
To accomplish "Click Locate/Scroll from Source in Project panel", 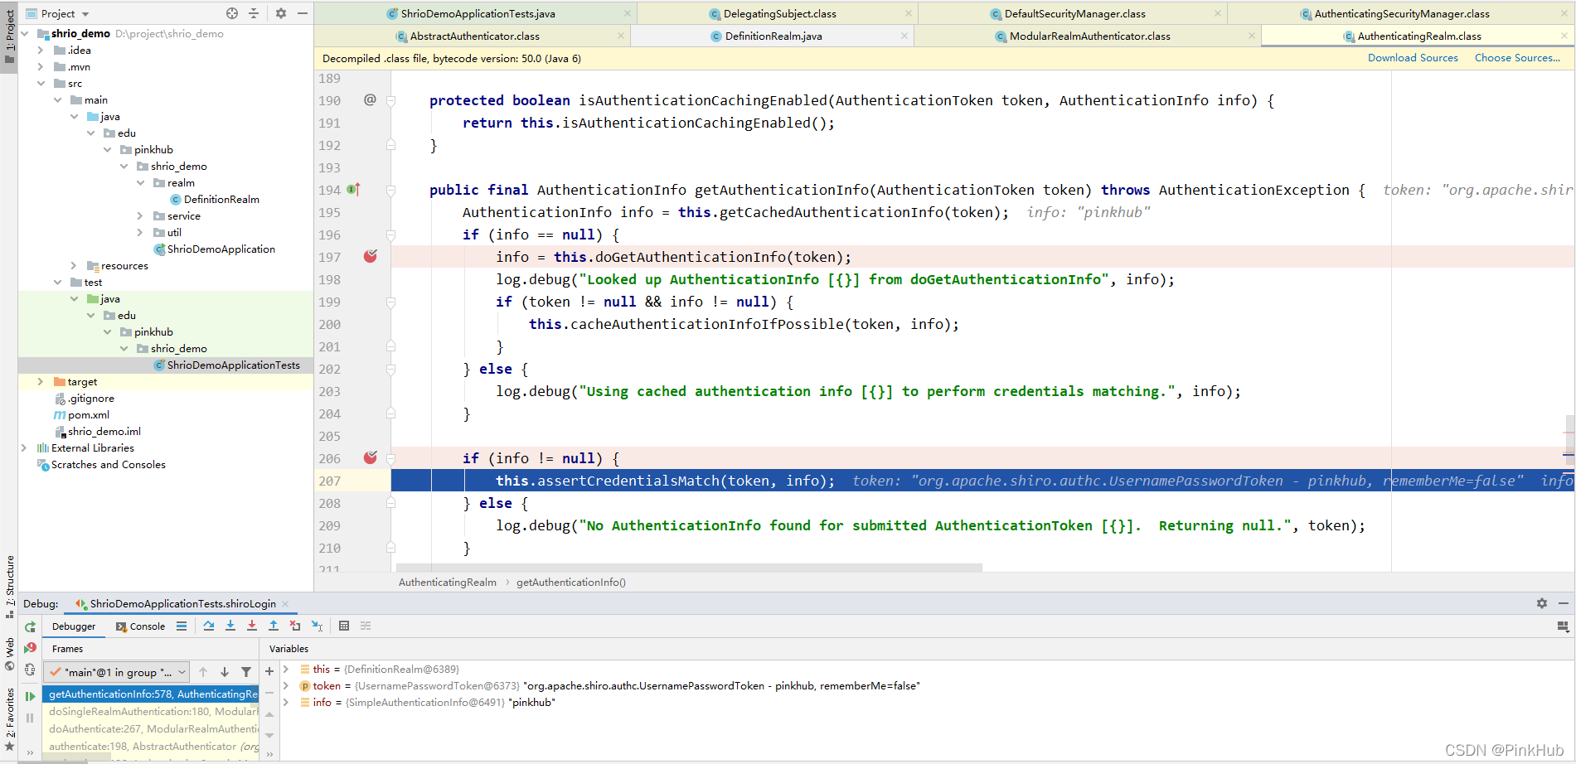I will click(x=232, y=13).
